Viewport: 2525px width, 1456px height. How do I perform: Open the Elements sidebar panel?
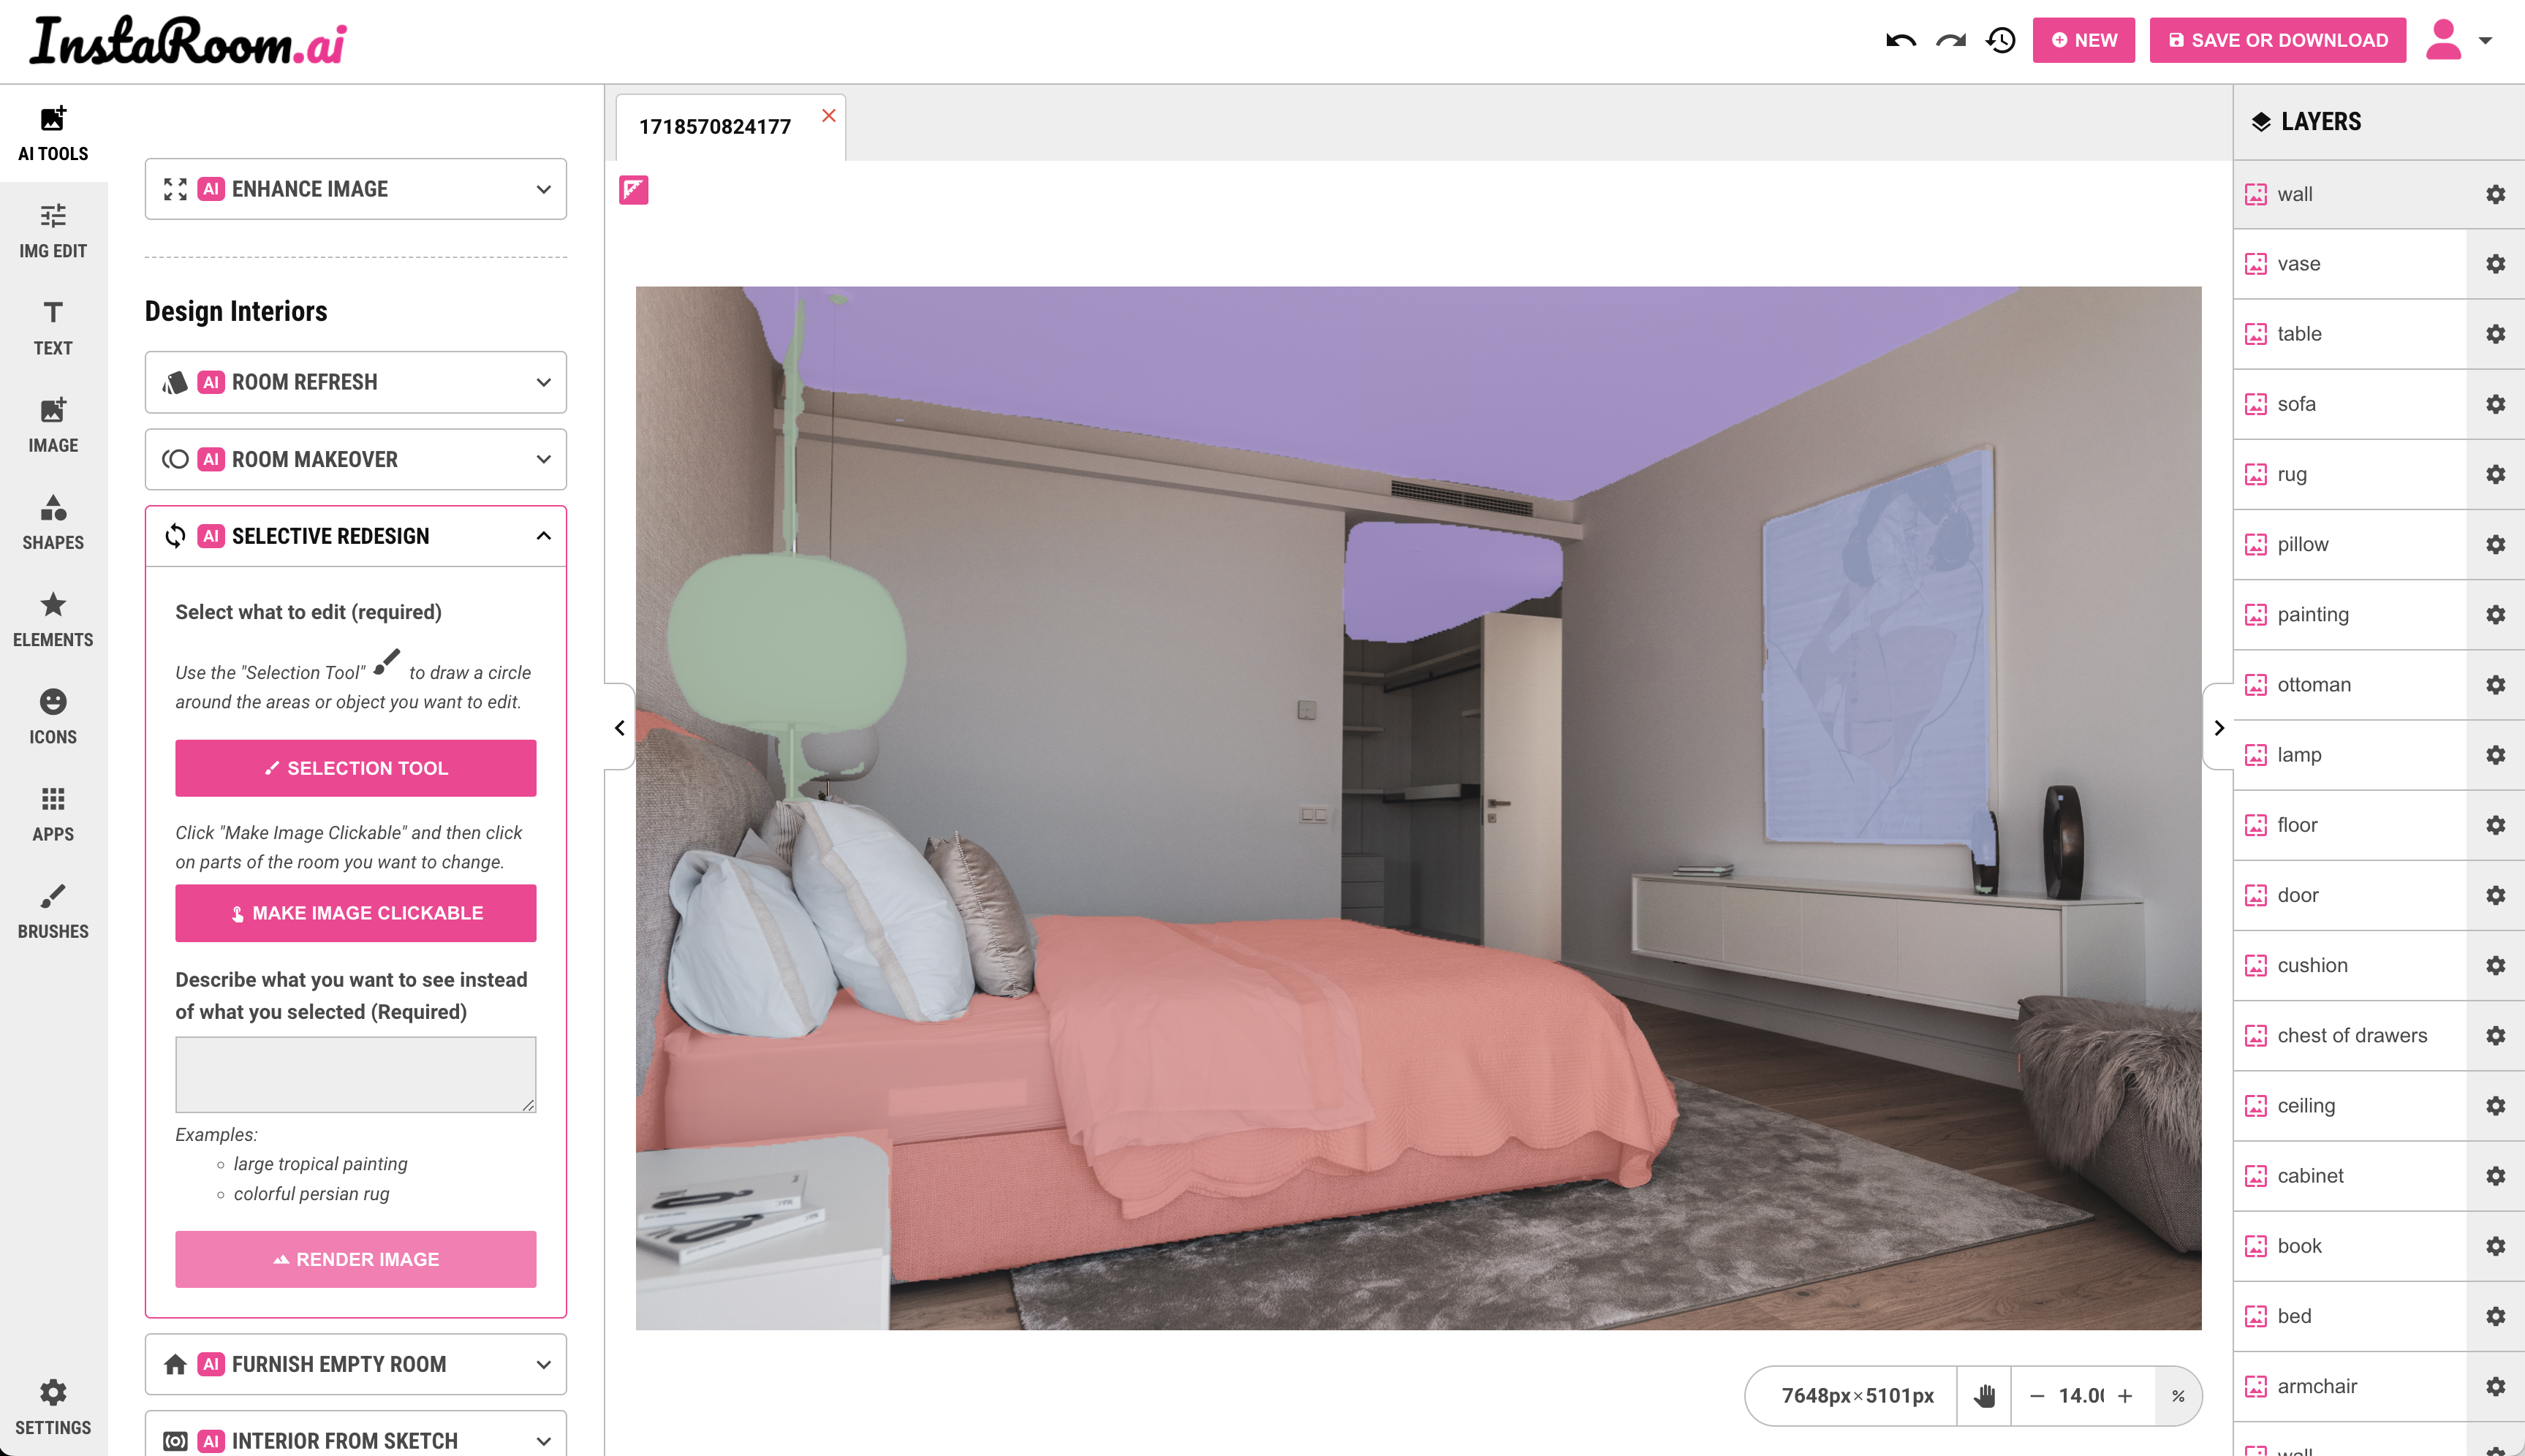click(x=53, y=619)
